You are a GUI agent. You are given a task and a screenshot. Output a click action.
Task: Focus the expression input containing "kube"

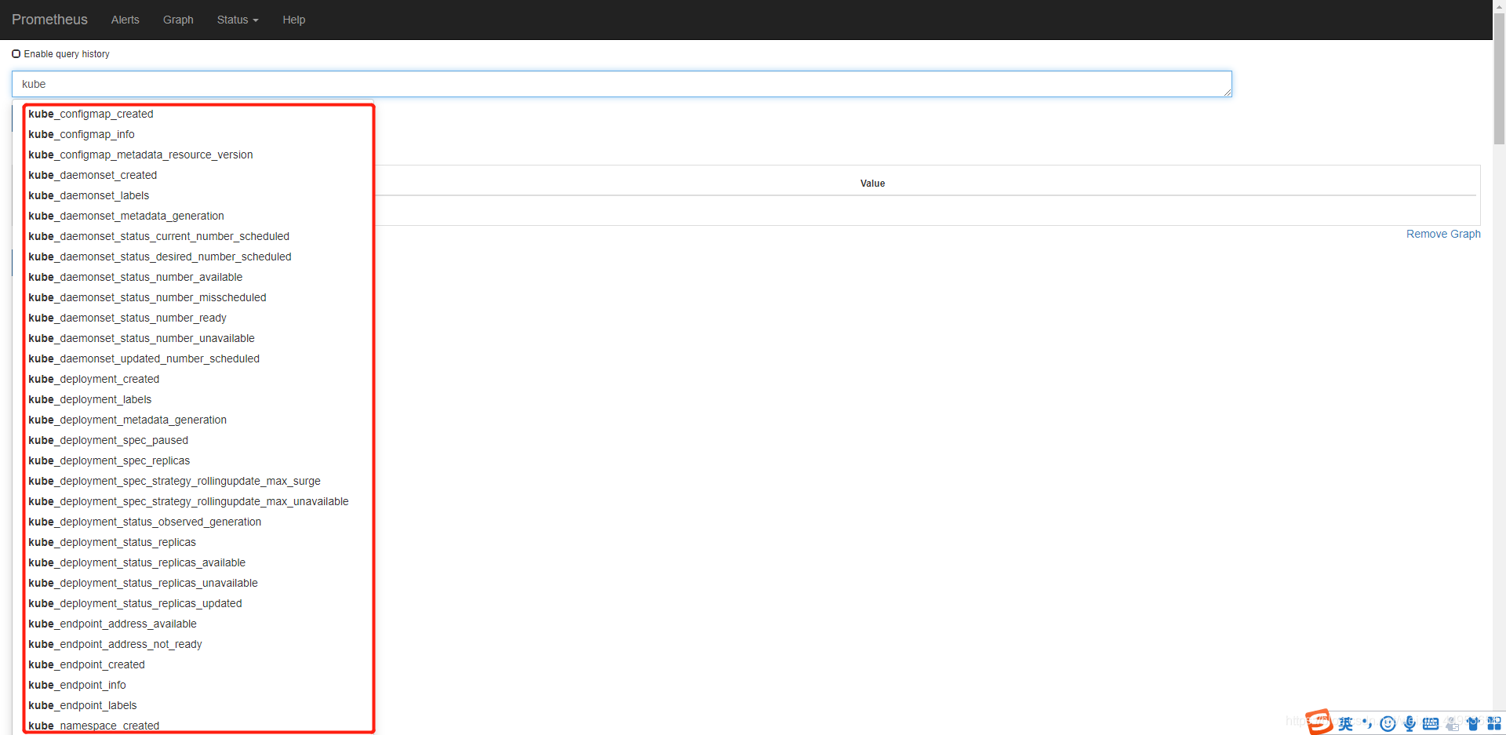pos(622,84)
